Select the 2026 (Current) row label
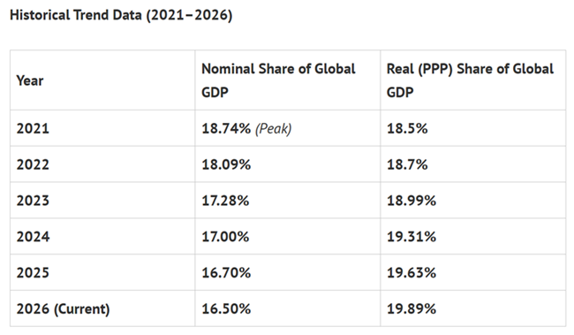 pyautogui.click(x=63, y=309)
